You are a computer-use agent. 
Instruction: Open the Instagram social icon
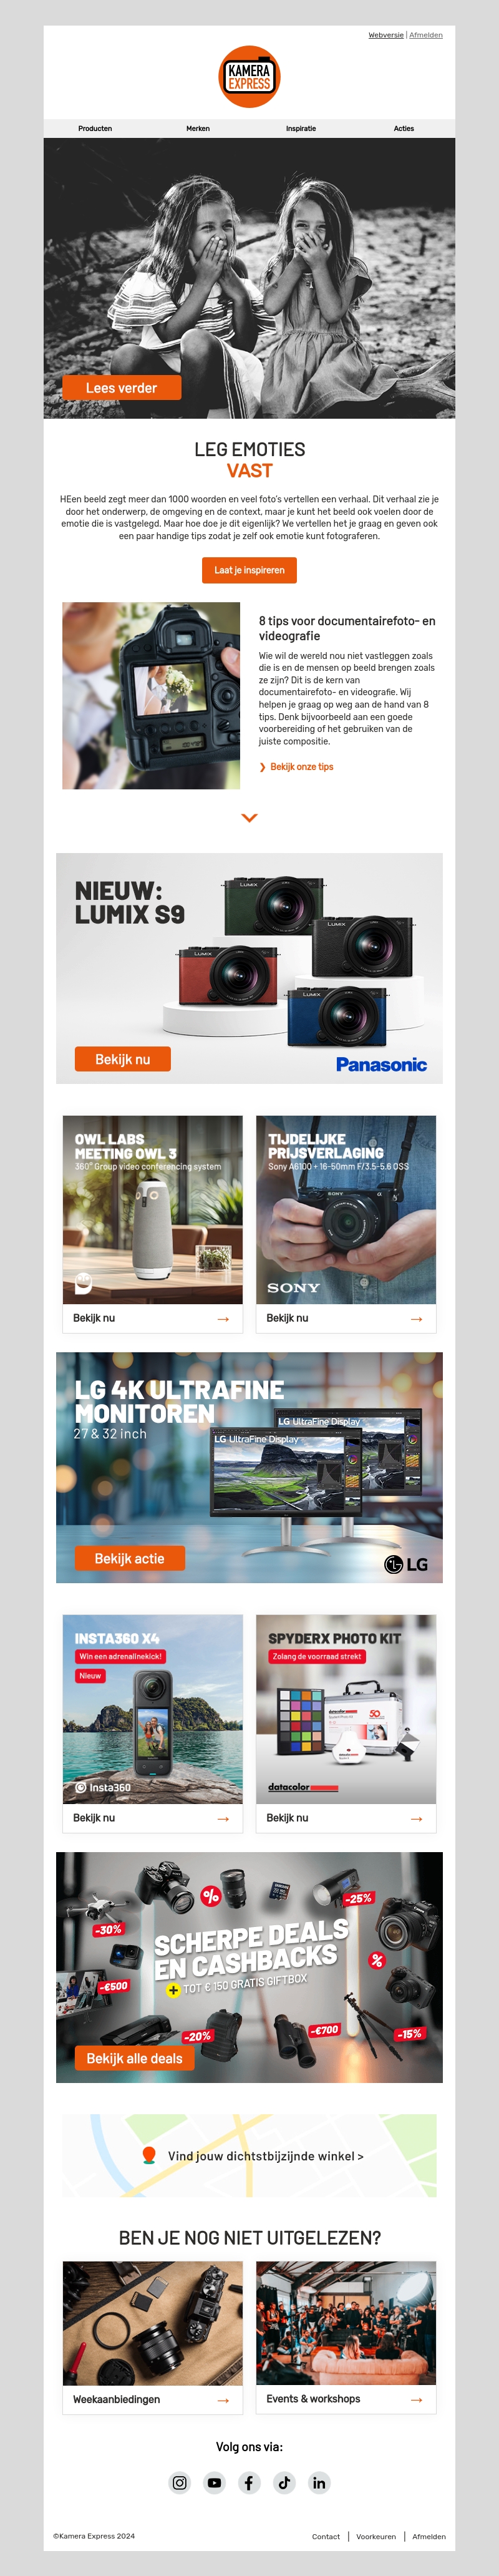180,2482
